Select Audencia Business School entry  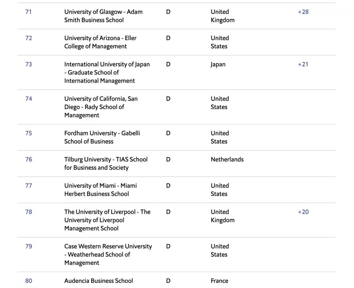click(x=98, y=281)
